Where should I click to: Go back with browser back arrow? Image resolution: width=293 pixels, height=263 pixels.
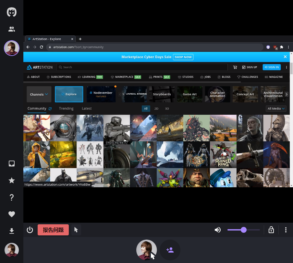coord(28,47)
